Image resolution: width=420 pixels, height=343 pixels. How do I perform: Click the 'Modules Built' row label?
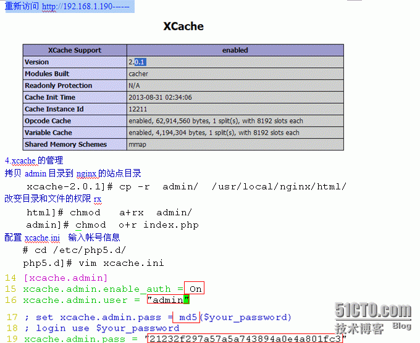pos(47,74)
